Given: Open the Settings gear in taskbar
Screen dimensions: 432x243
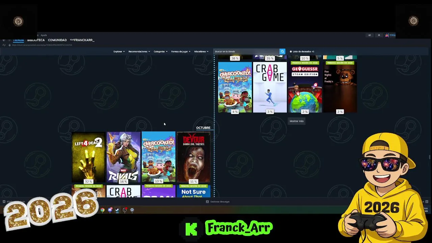Looking at the screenshot, I should (132, 210).
